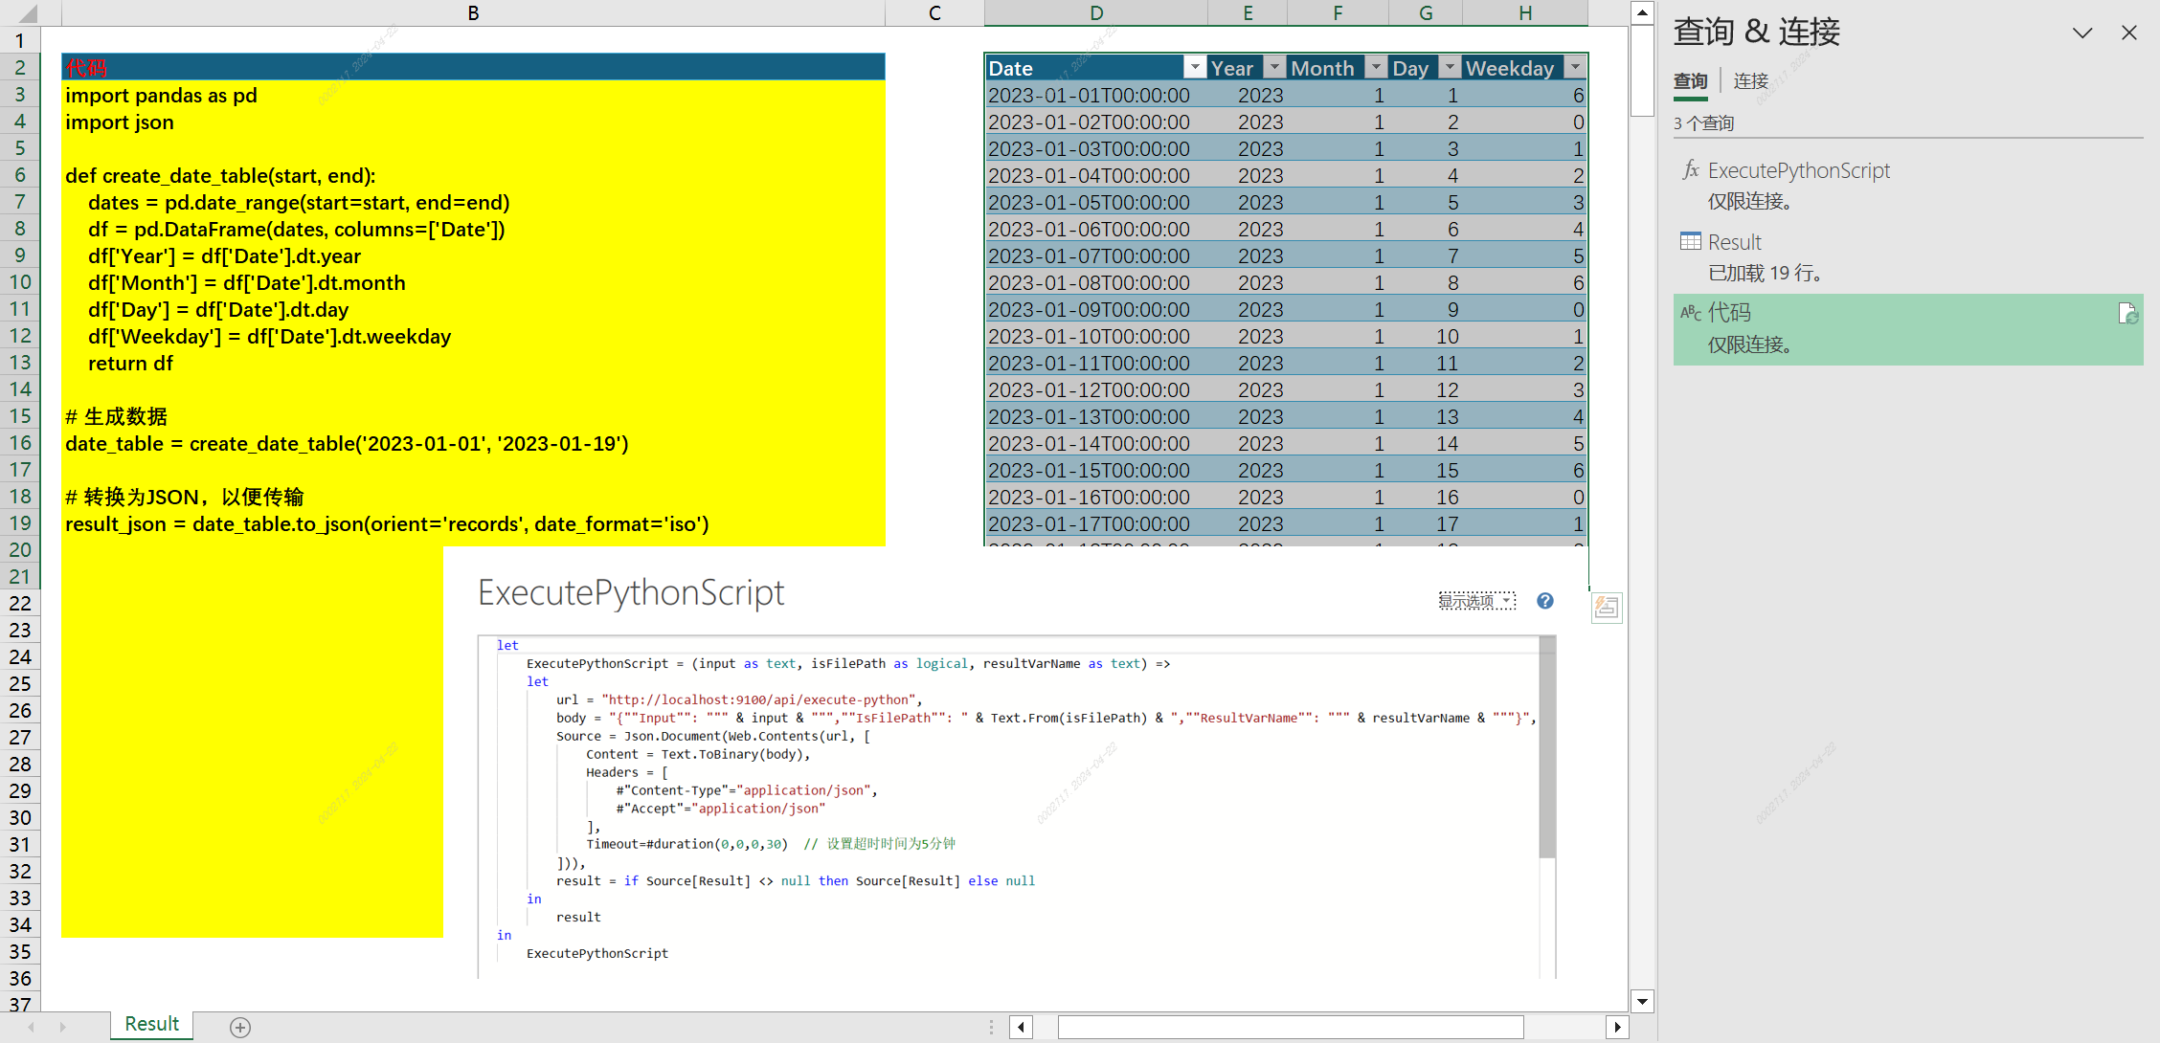This screenshot has width=2160, height=1043.
Task: Click the sheet tab bar resize handle
Action: [x=991, y=1027]
